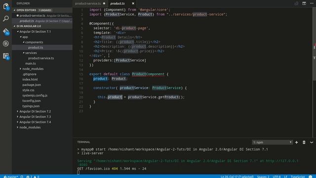Expand node_modules inside Section 7.1
The image size is (316, 178).
pyautogui.click(x=20, y=69)
